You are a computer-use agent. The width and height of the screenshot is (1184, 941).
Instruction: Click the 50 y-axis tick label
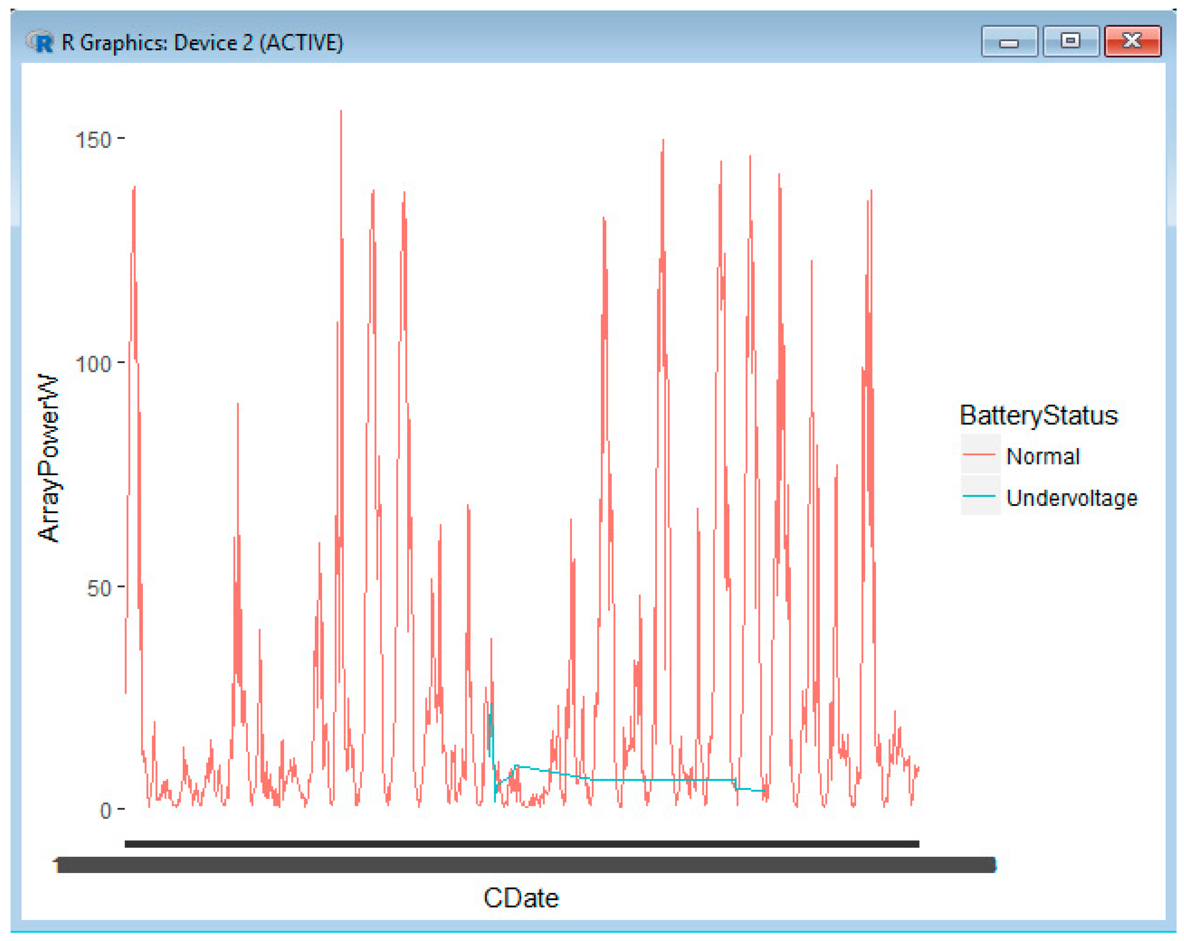pyautogui.click(x=99, y=589)
